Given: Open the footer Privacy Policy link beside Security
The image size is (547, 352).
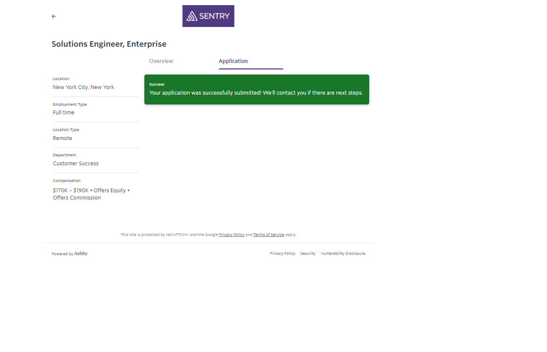Looking at the screenshot, I should (282, 254).
